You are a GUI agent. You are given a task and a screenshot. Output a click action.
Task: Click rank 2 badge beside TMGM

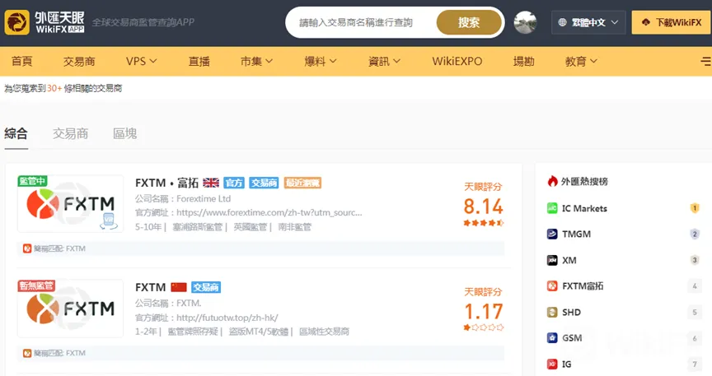[x=695, y=234]
